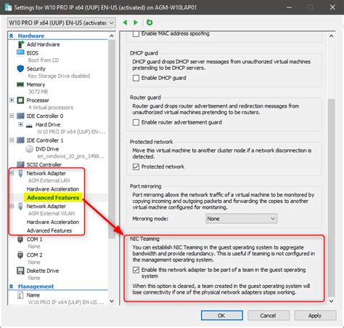Click the 'Boot from CD' text
This screenshot has width=344, height=328.
click(44, 60)
